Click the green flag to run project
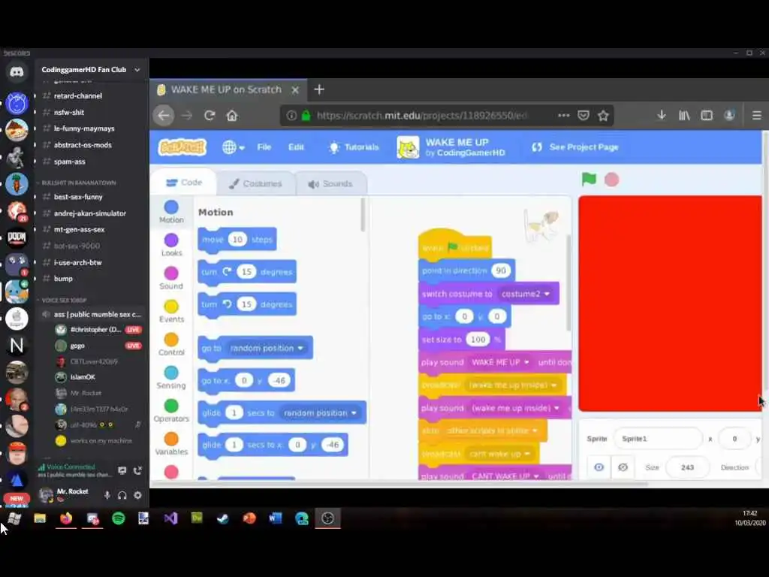769x577 pixels. [589, 180]
